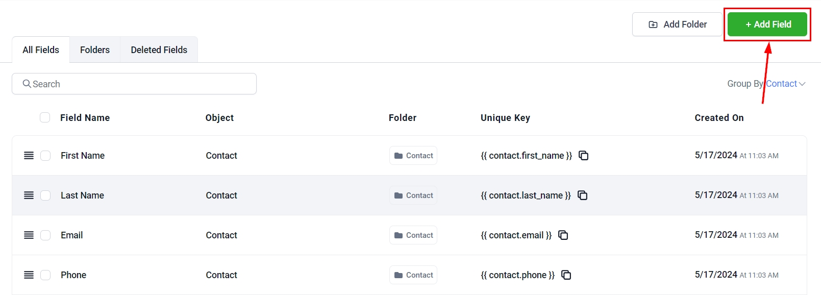Focus the Search fields input box
This screenshot has width=821, height=295.
134,84
